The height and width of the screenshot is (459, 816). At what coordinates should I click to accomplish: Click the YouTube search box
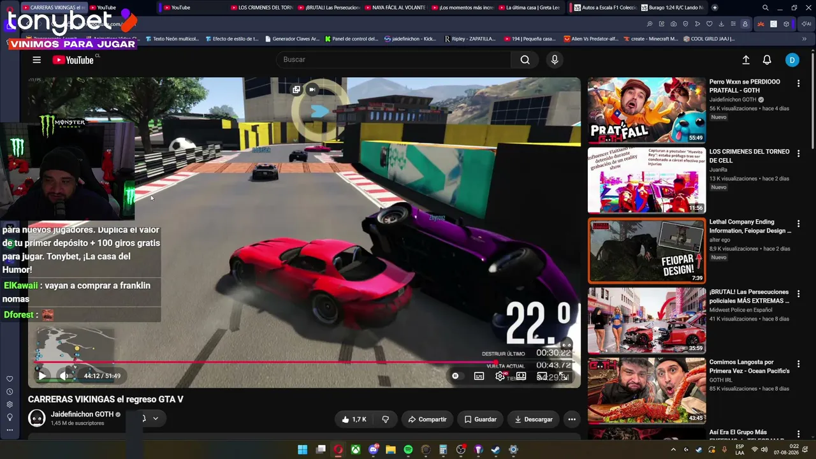[393, 59]
